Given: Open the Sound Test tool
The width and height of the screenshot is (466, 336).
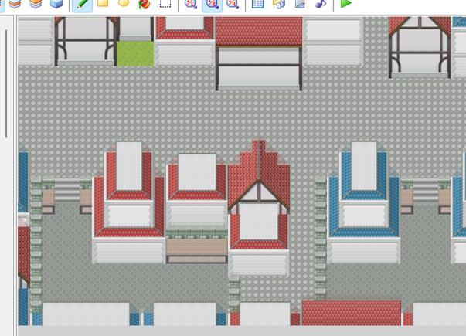Looking at the screenshot, I should (x=320, y=4).
